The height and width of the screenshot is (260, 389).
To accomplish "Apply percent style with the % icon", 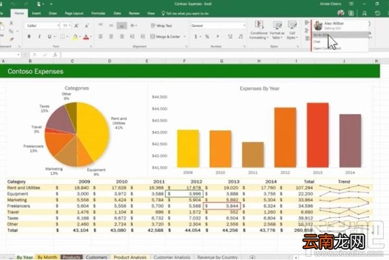I will pos(207,37).
